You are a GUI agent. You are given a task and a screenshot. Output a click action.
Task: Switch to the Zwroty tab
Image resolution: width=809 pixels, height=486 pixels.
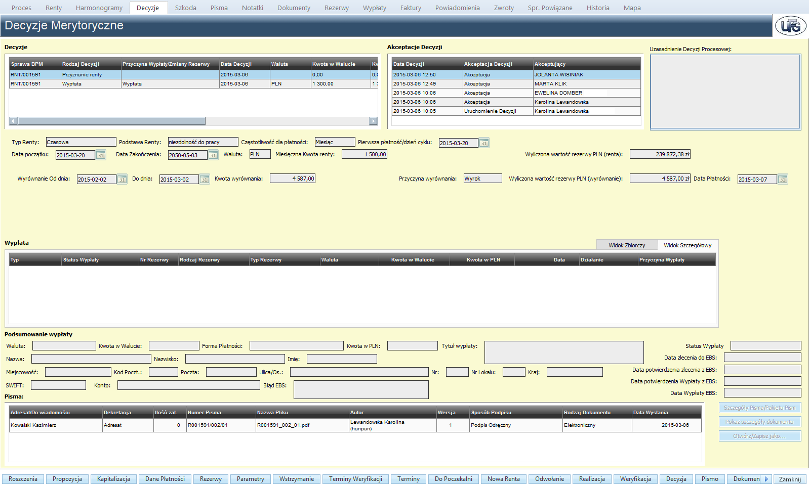click(504, 8)
